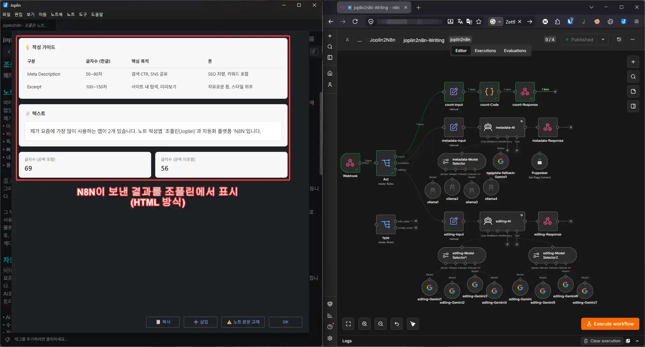Open the 도구 menu in Joplin
The height and width of the screenshot is (347, 645).
83,14
